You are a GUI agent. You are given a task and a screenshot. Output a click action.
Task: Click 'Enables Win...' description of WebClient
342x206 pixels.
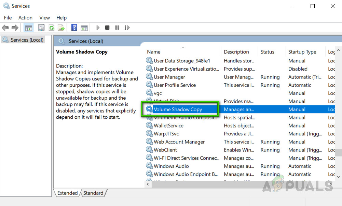tap(239, 150)
